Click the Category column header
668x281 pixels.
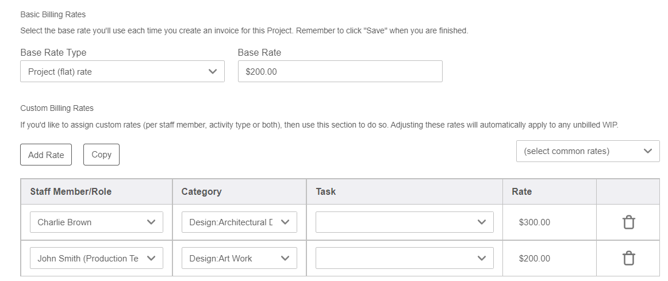point(201,191)
